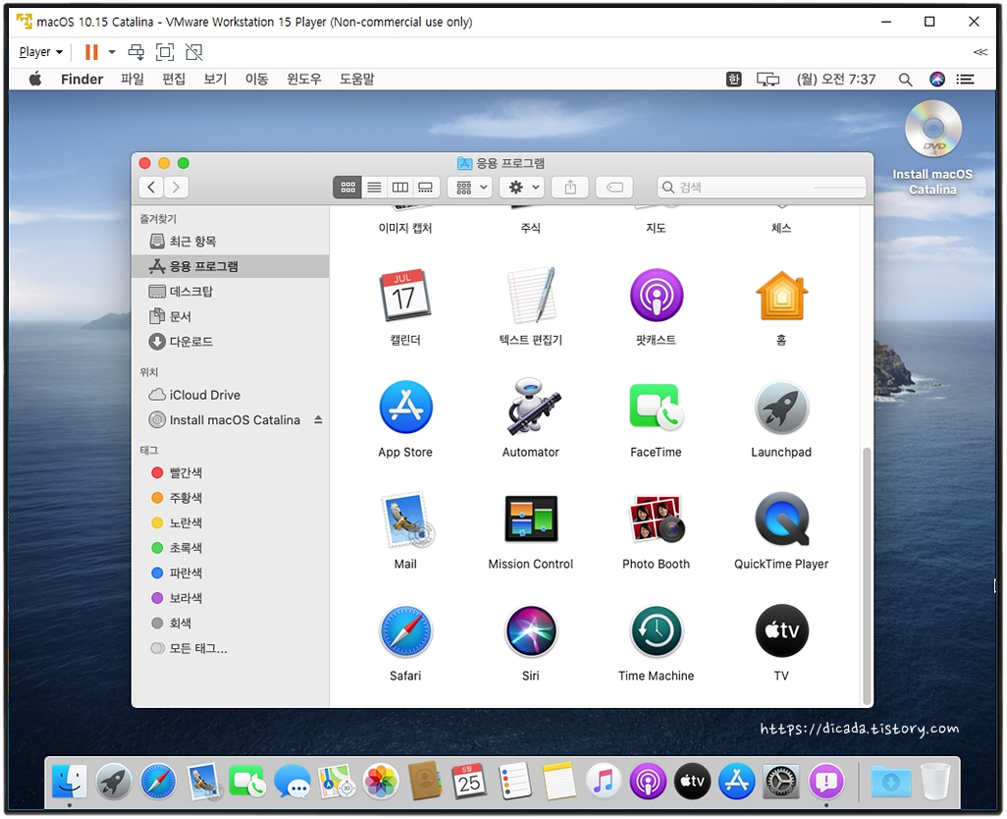Launch Messages from the Dock
The height and width of the screenshot is (819, 1007).
coord(292,782)
